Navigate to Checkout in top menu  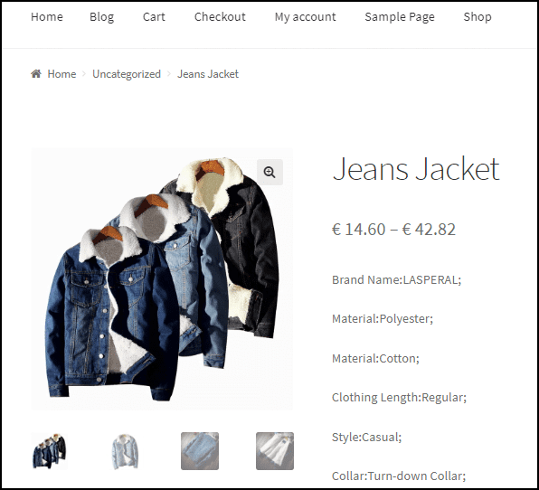tap(220, 16)
